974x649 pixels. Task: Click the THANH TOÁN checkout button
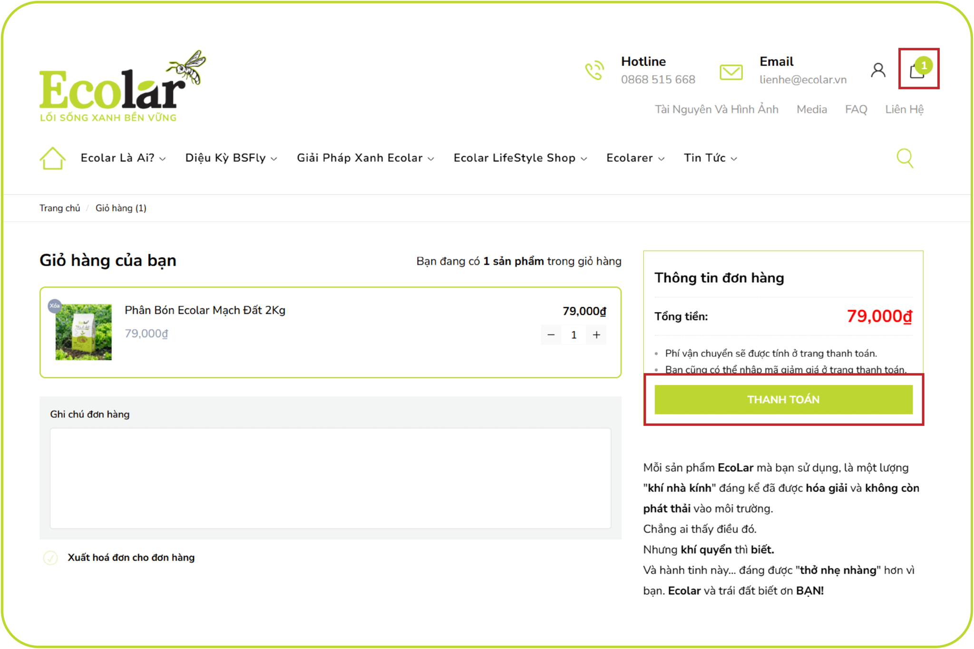[783, 399]
